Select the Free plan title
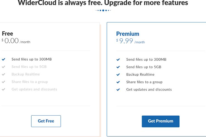Screen dimensions: 206x137 click(7, 33)
